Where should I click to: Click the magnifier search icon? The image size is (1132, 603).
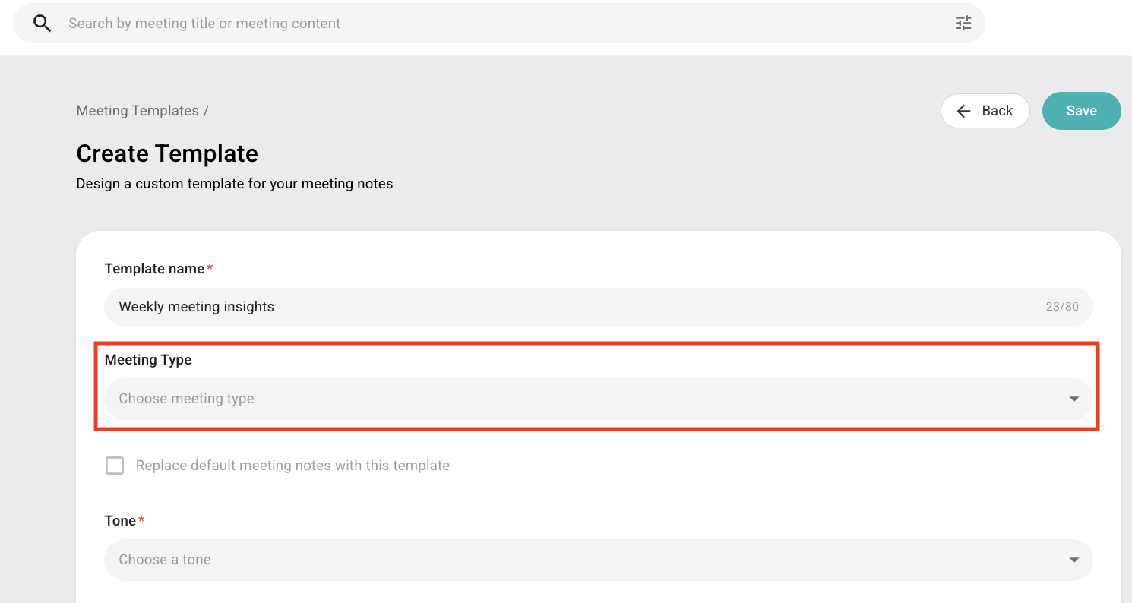pos(43,24)
